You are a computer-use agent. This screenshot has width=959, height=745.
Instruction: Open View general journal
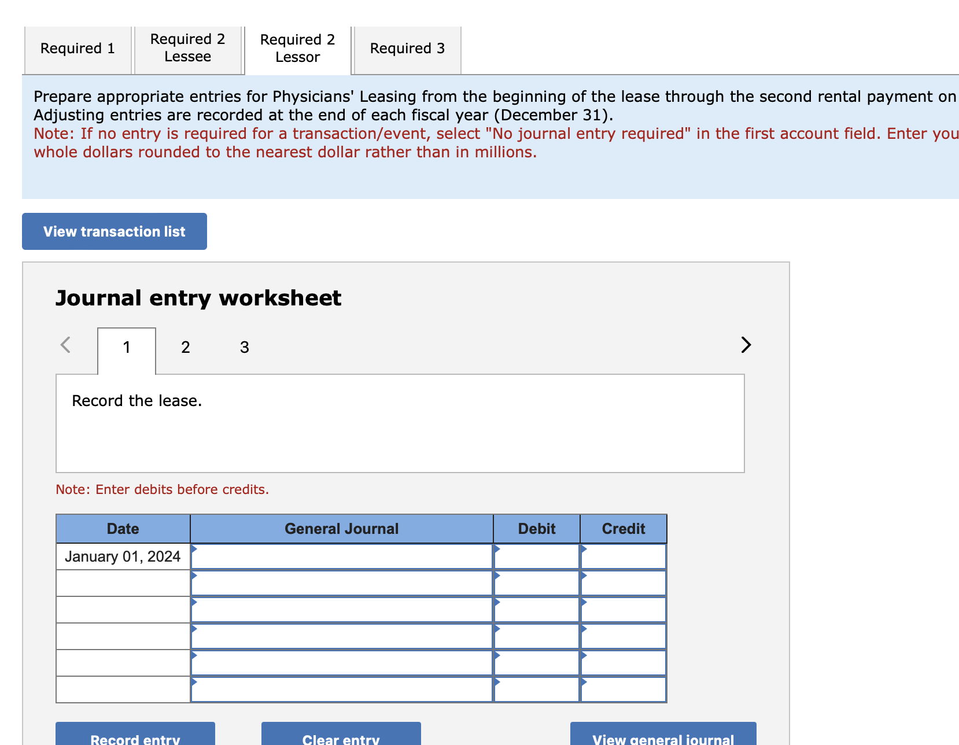663,733
